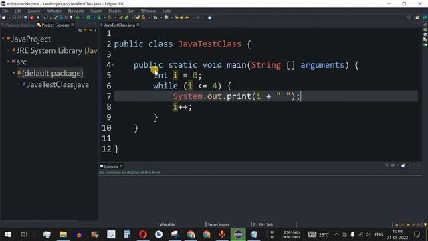Click the Open Console icon in Console view
Viewport: 428px width, 241px height.
coord(403,165)
